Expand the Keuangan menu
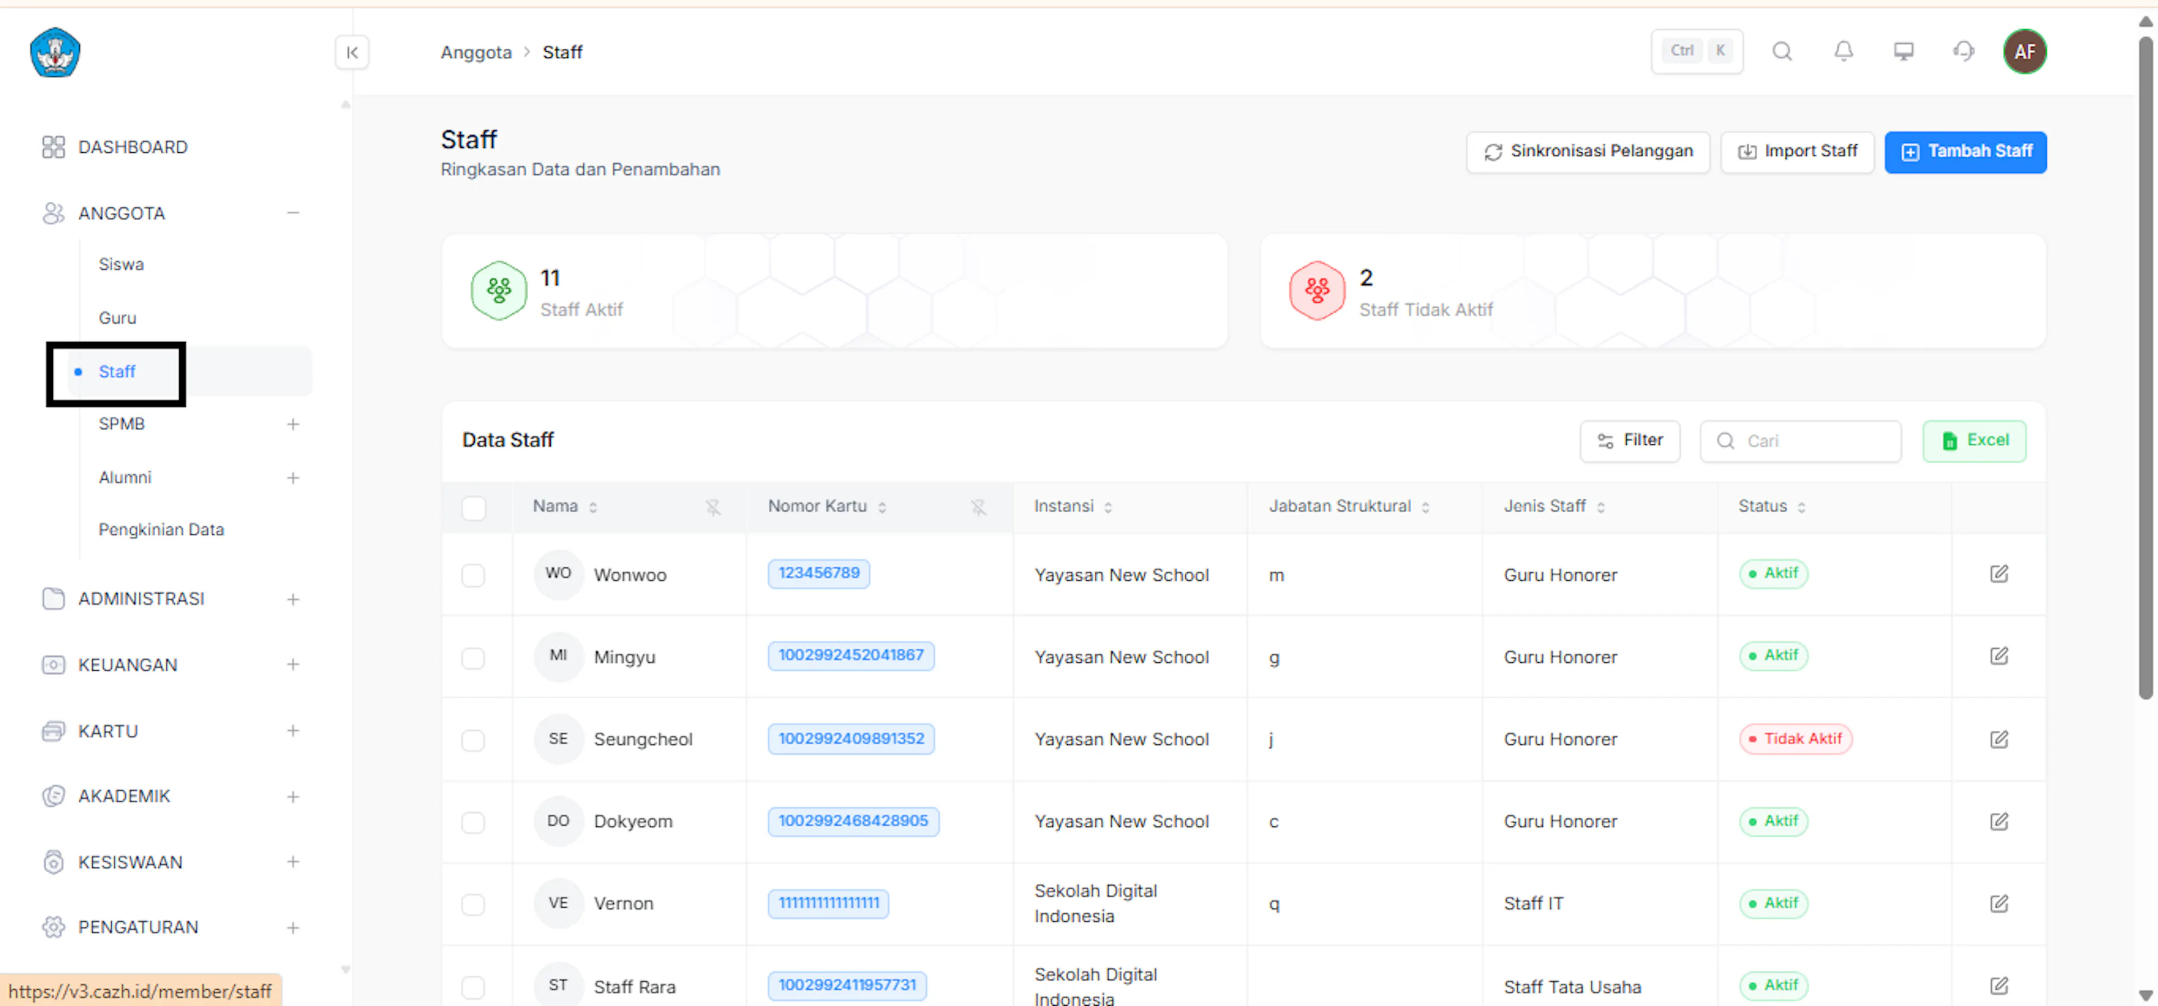This screenshot has height=1006, width=2158. pyautogui.click(x=292, y=665)
